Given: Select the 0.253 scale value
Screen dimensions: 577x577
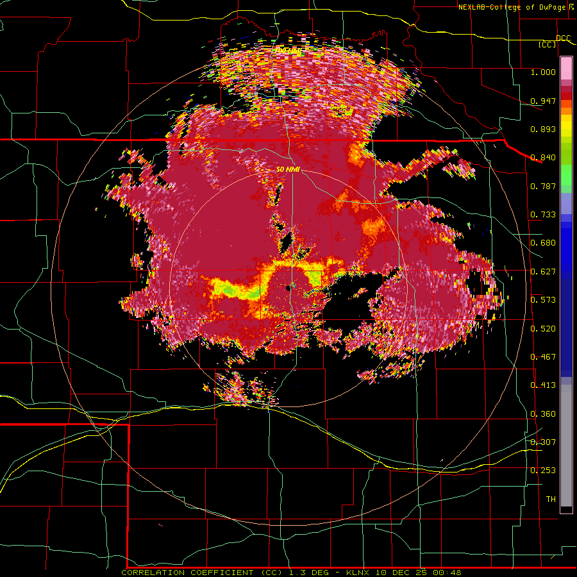Looking at the screenshot, I should click(543, 471).
